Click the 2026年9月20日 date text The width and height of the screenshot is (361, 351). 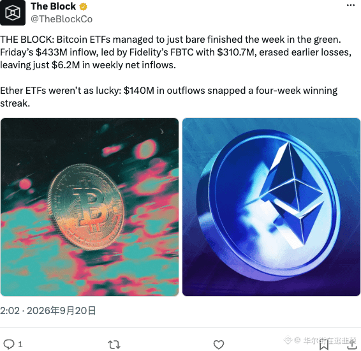[61, 311]
